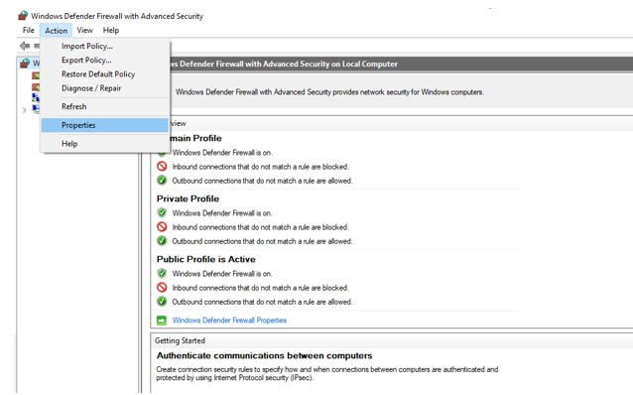Select the root firewall node icon in the tree
The image size is (633, 395).
25,63
